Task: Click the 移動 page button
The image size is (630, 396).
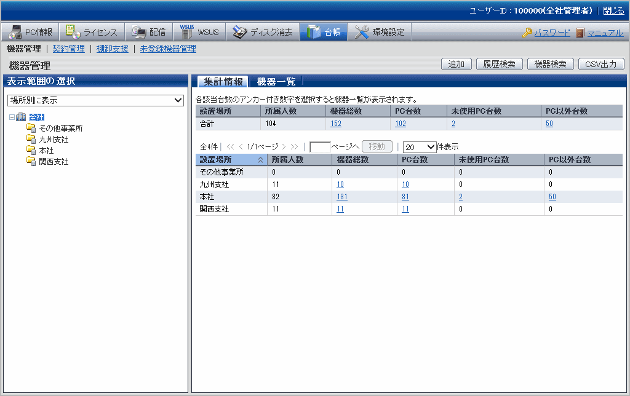Action: (377, 146)
